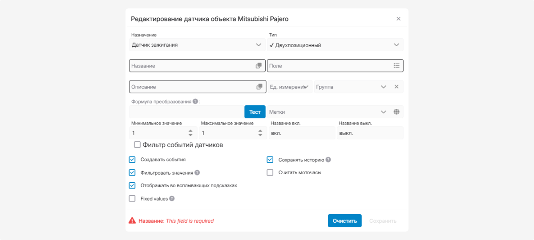Click the globe icon next to Метки
The image size is (534, 240).
(x=396, y=112)
